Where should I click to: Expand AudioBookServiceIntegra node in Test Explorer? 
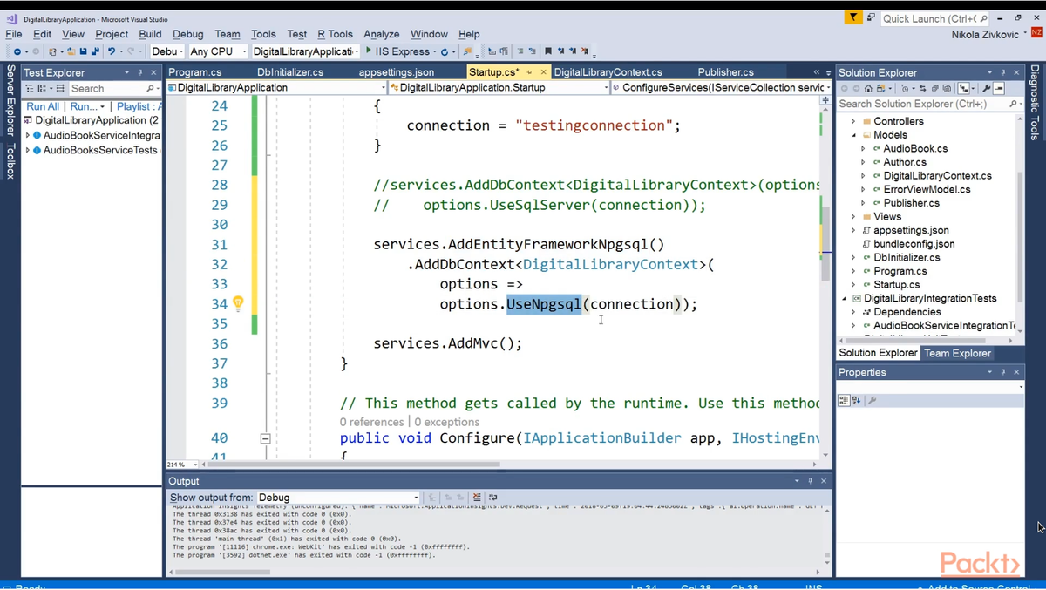pyautogui.click(x=27, y=136)
